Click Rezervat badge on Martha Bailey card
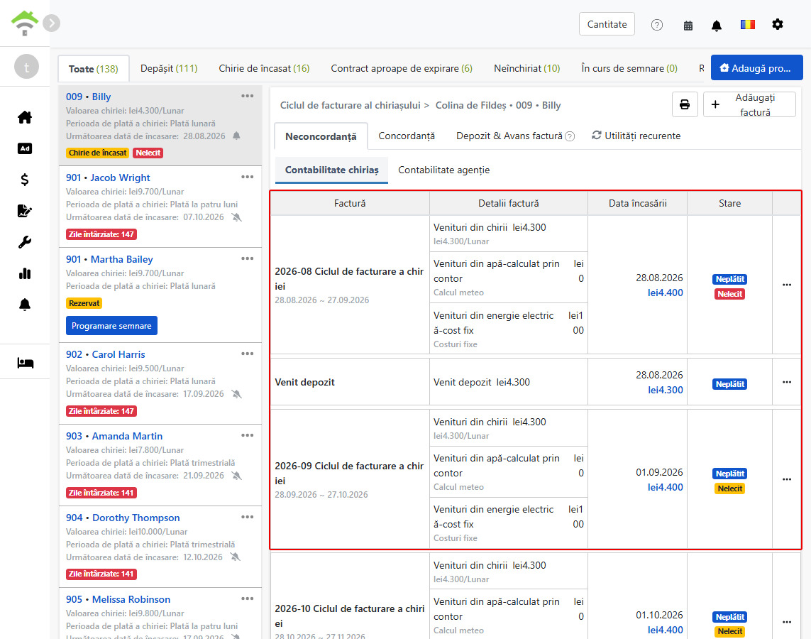Image resolution: width=811 pixels, height=639 pixels. (84, 303)
